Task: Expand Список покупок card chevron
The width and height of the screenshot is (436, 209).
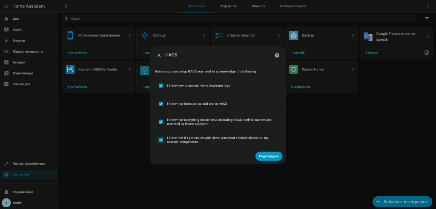Action: point(278,36)
